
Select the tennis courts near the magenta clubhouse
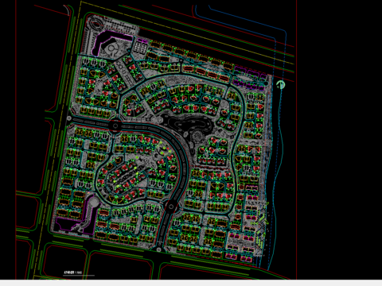pyautogui.click(x=140, y=48)
